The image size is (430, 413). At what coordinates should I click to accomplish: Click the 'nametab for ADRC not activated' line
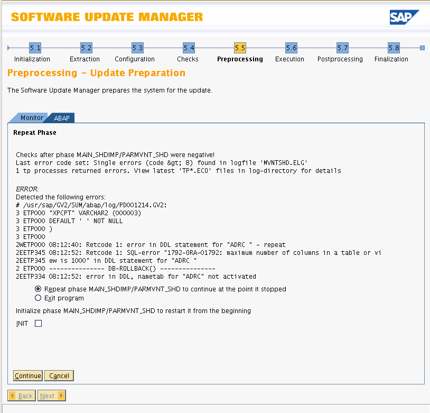point(136,277)
